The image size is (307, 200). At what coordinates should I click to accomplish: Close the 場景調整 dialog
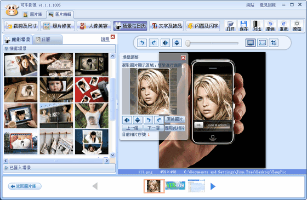coord(183,58)
